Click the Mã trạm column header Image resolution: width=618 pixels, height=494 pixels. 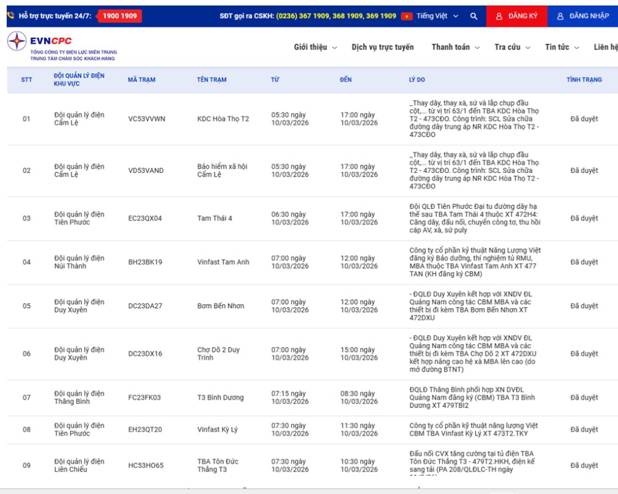coord(141,80)
